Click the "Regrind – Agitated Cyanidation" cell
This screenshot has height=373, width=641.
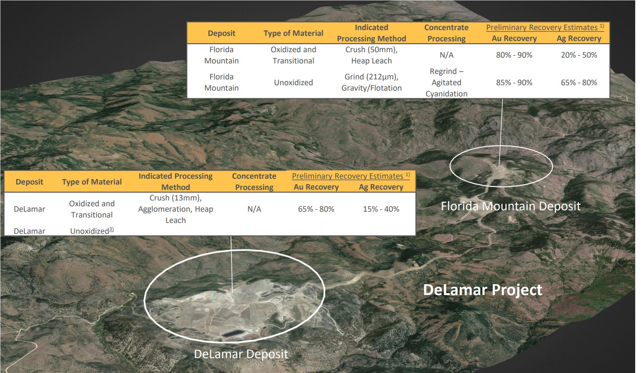click(446, 83)
